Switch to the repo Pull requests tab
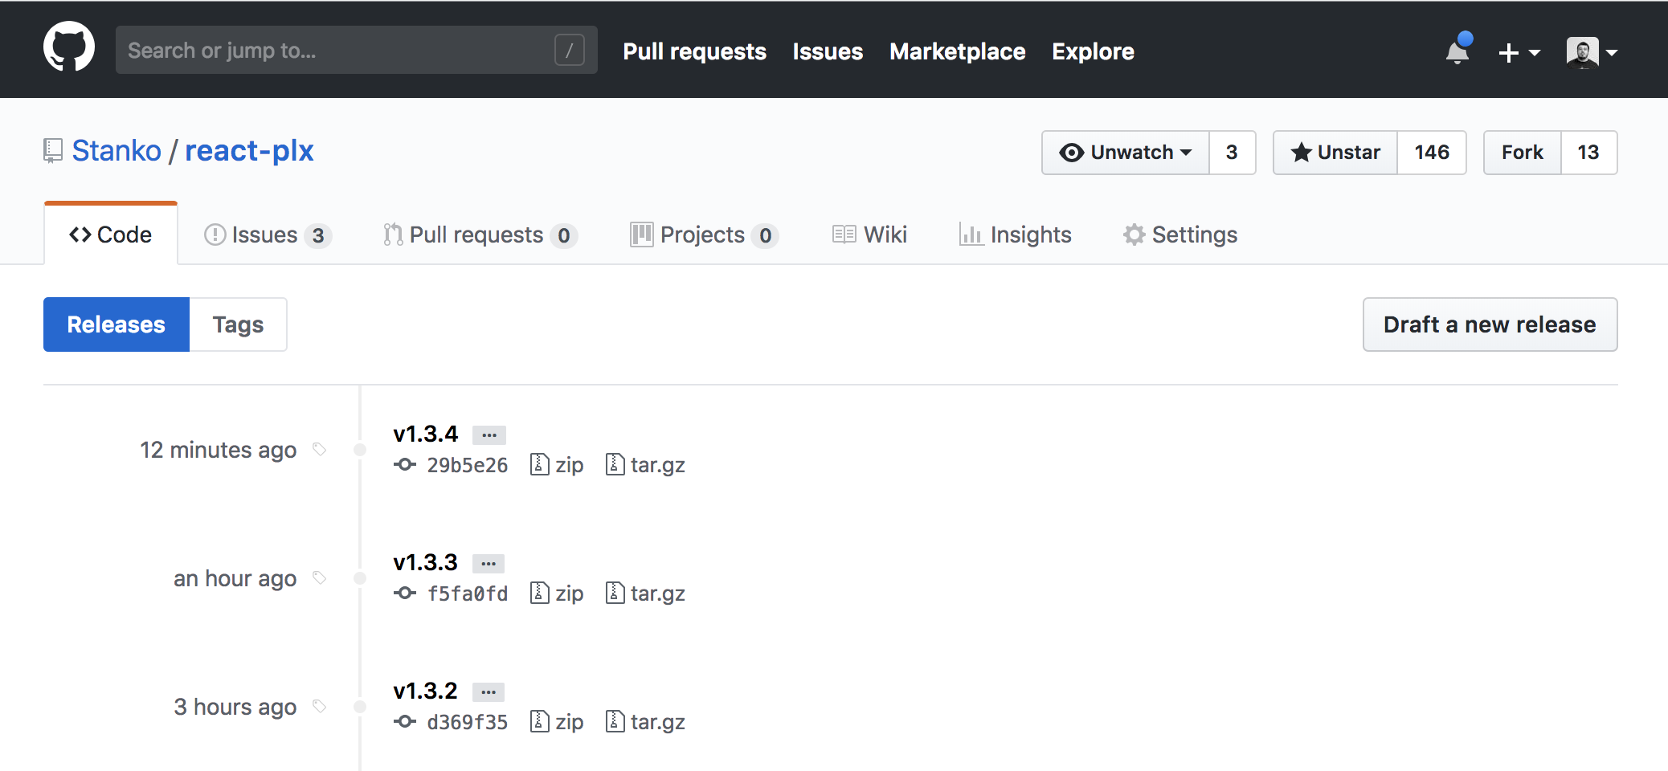The image size is (1668, 771). 480,235
